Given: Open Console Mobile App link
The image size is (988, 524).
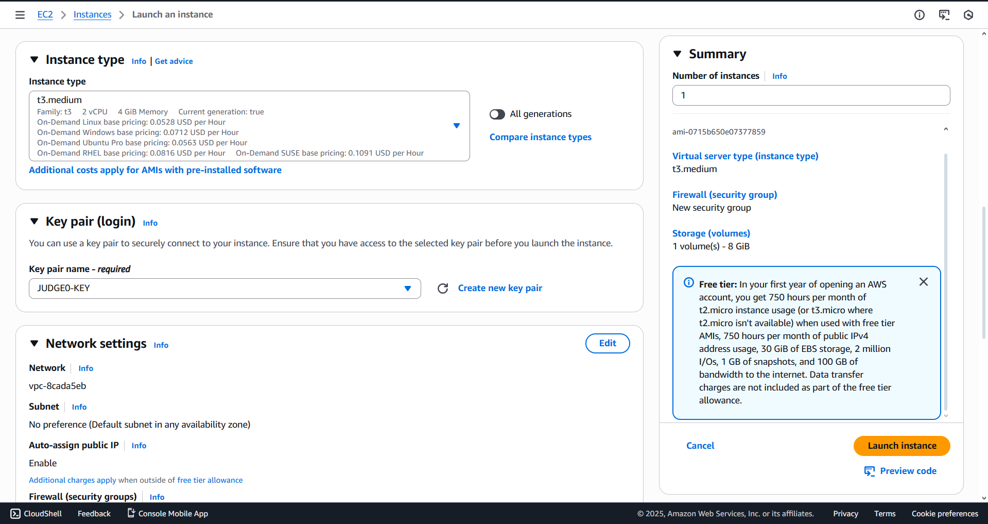Looking at the screenshot, I should pyautogui.click(x=168, y=514).
